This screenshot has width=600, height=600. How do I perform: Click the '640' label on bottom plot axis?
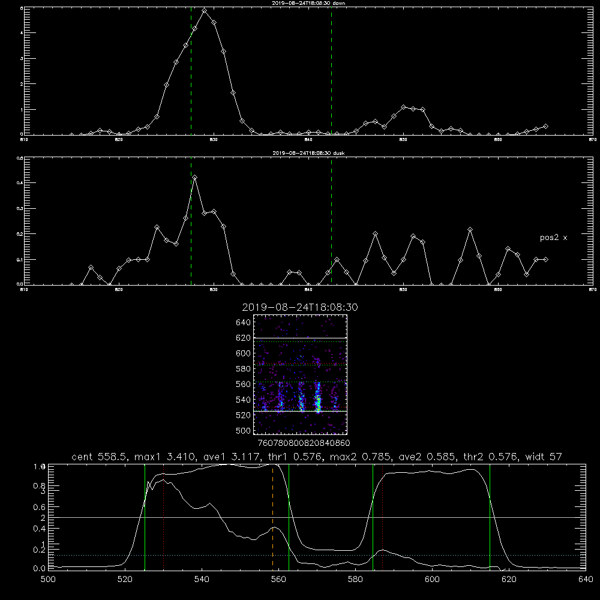point(586,579)
